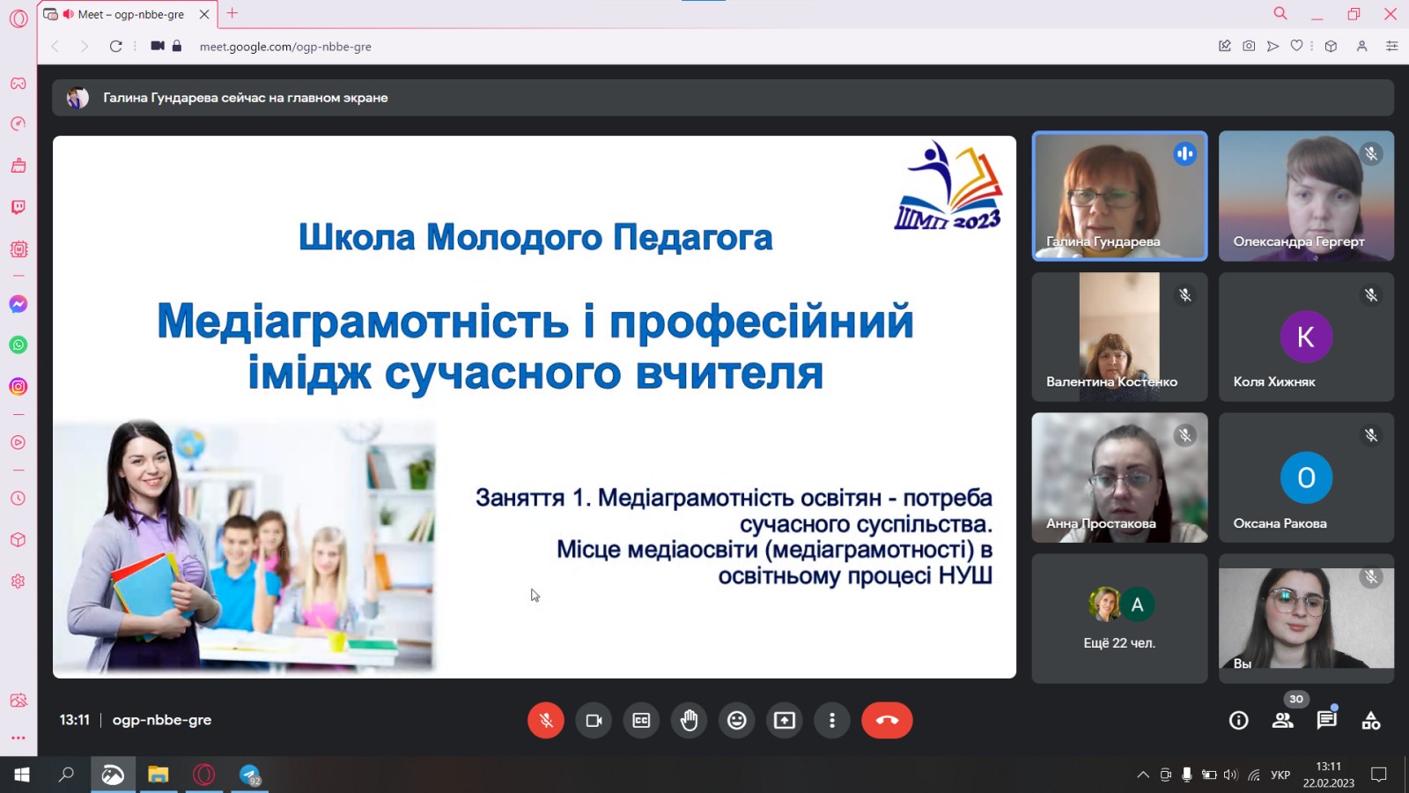Open Instagram in Opera sidebar
The image size is (1409, 793).
[18, 386]
